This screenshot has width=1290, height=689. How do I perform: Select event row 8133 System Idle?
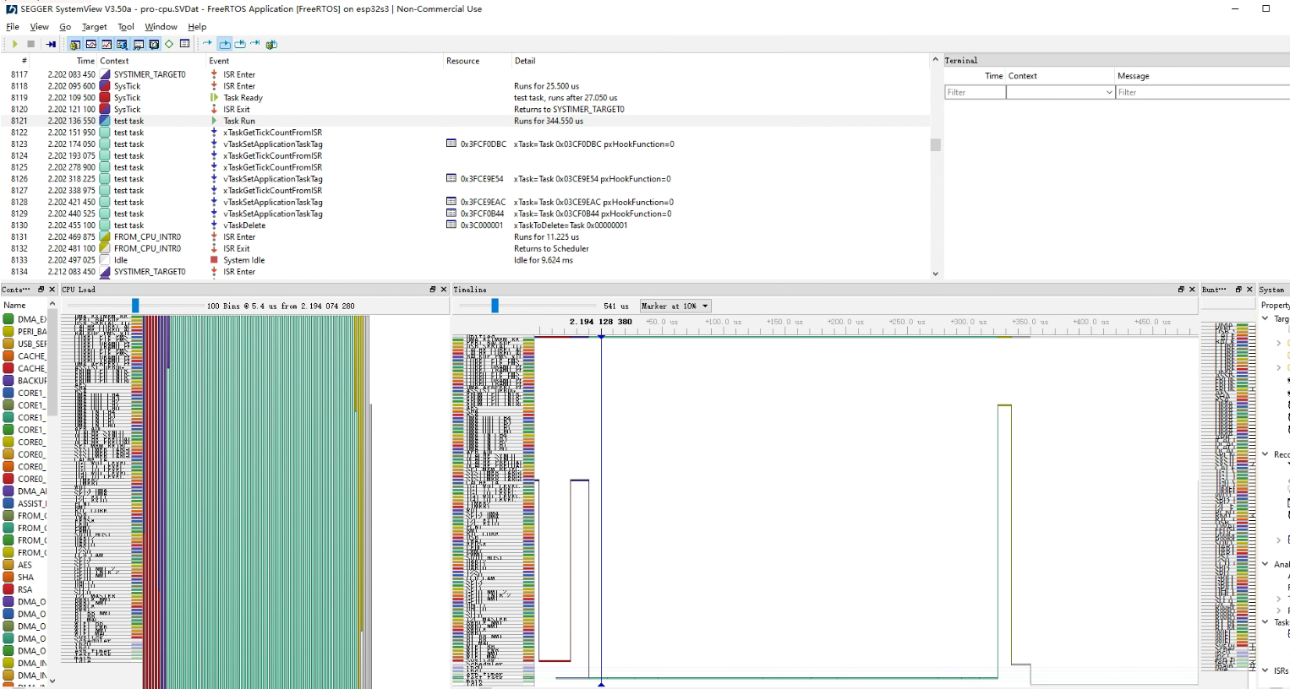click(467, 260)
